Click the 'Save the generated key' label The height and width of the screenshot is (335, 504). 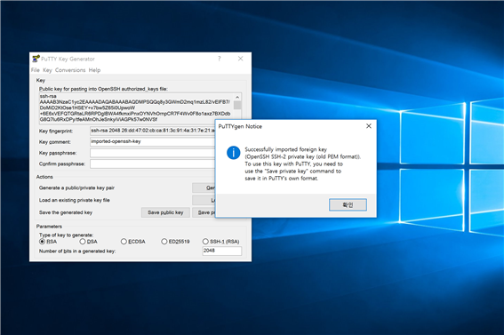pyautogui.click(x=66, y=212)
